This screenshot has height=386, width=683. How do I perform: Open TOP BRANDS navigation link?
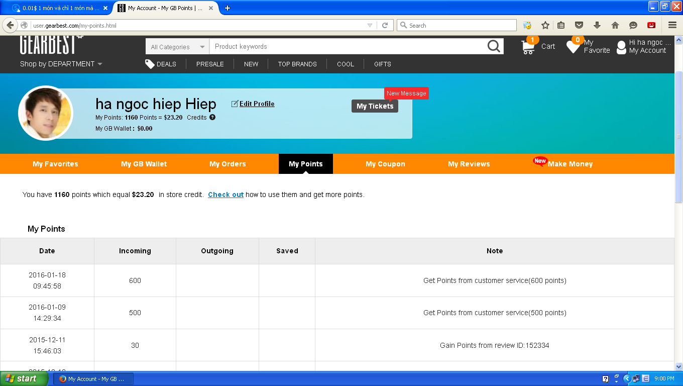point(297,64)
